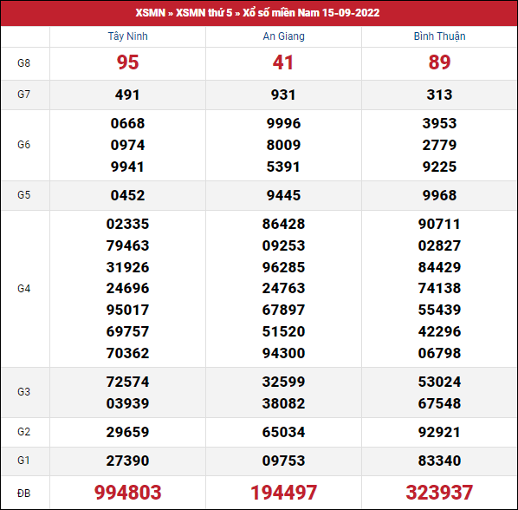
Task: Click the G4 row label
Action: click(23, 289)
